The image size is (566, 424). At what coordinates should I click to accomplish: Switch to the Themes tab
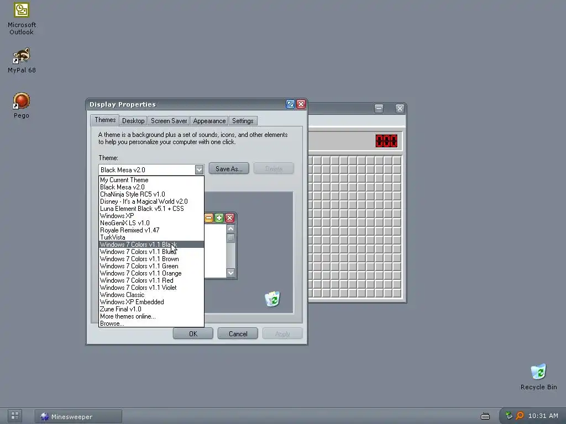click(105, 120)
